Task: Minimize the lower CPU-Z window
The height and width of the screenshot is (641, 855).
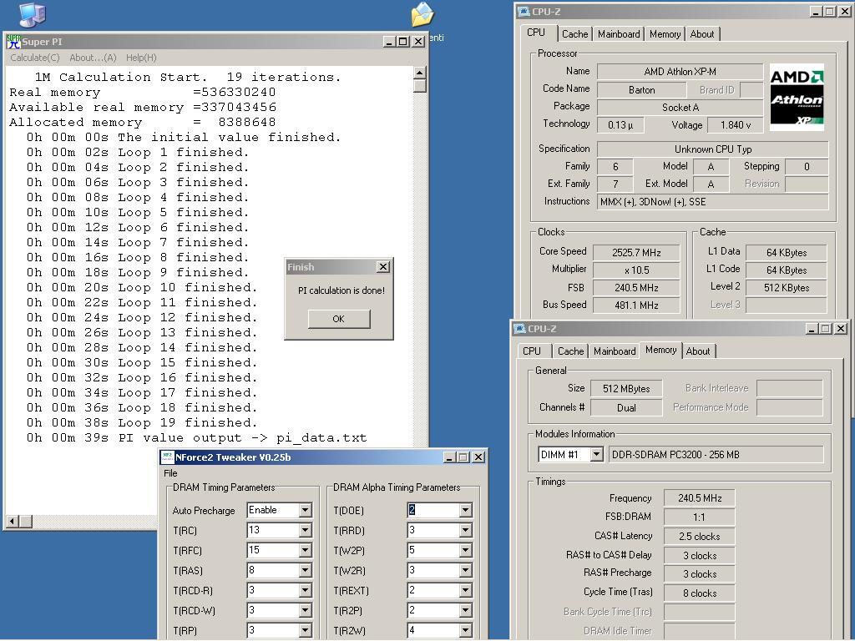Action: pyautogui.click(x=812, y=328)
